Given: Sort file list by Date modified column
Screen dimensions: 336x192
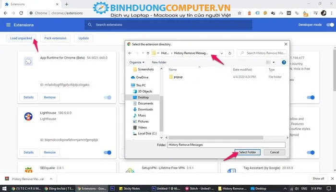Looking at the screenshot, I should tap(242, 70).
